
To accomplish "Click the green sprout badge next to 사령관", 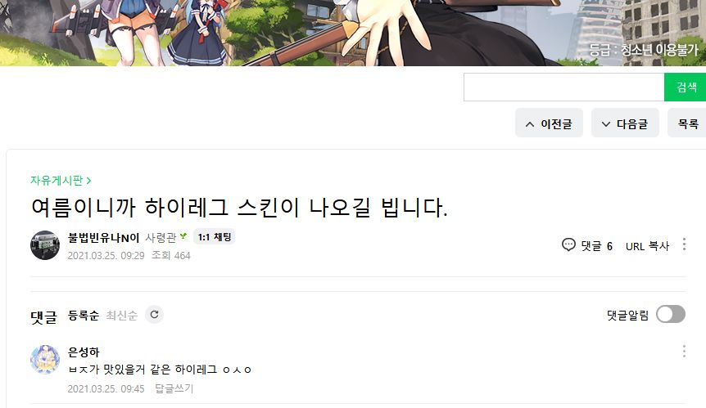I will (183, 236).
